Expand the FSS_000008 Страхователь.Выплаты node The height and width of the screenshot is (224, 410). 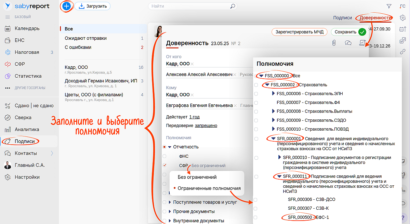click(x=273, y=111)
